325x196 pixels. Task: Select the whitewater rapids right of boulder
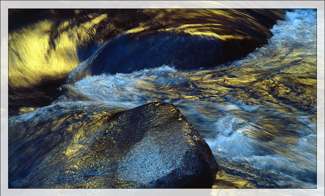(x=236, y=134)
